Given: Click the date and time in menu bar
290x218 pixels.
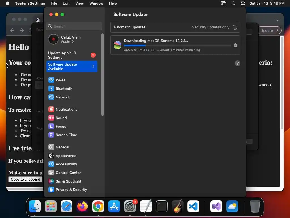Looking at the screenshot, I should [x=267, y=3].
